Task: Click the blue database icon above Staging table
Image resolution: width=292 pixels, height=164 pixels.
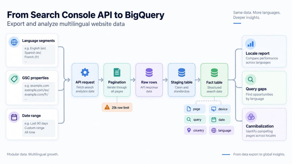Action: [x=182, y=73]
